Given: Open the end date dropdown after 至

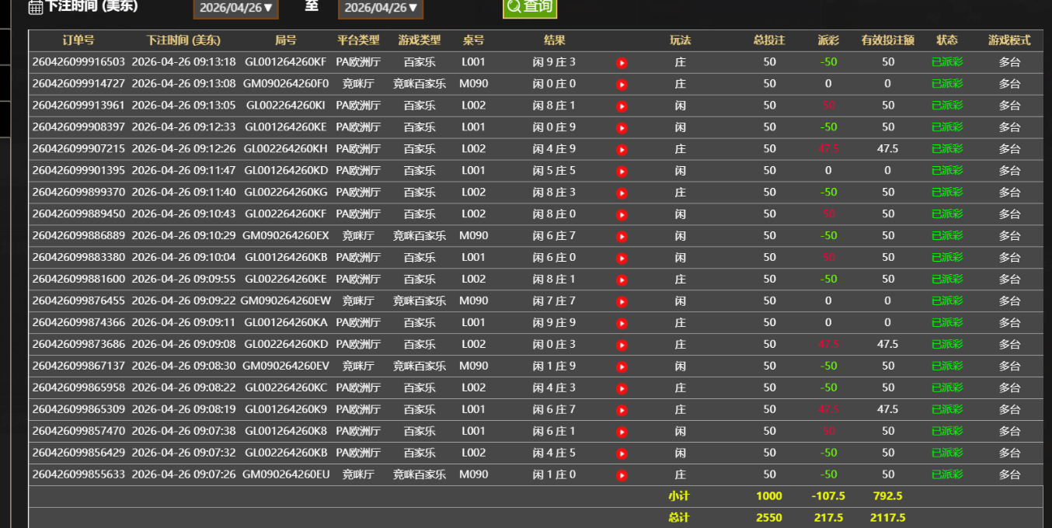Looking at the screenshot, I should click(381, 8).
